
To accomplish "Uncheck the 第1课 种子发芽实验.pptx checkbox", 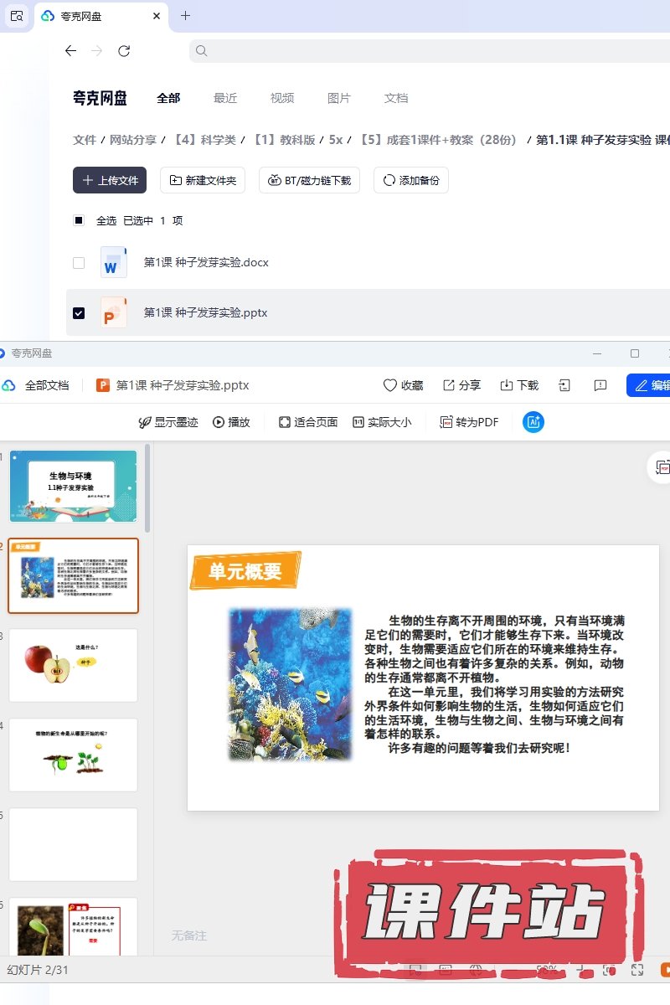I will 79,312.
